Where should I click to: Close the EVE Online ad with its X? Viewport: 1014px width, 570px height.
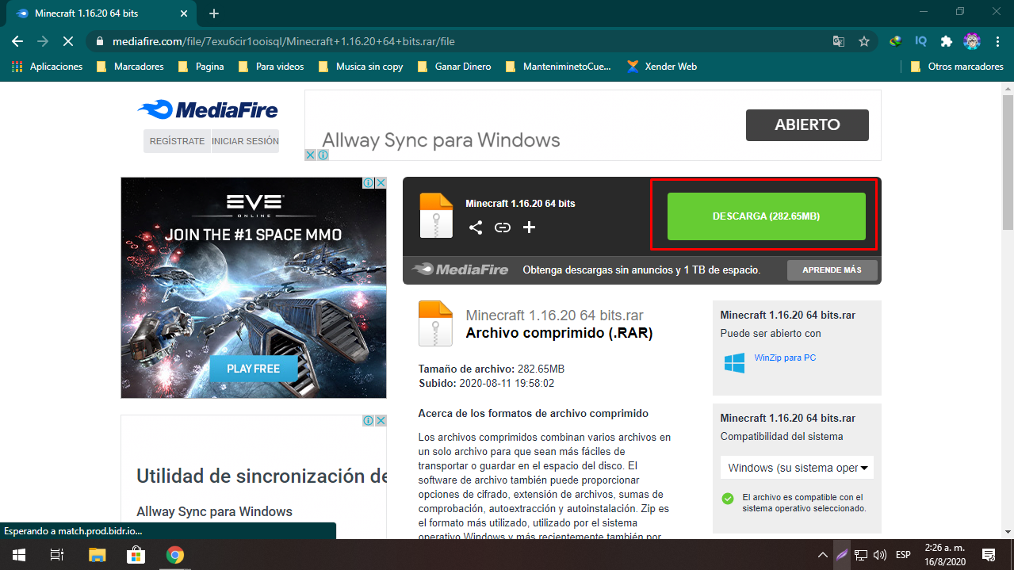tap(381, 182)
